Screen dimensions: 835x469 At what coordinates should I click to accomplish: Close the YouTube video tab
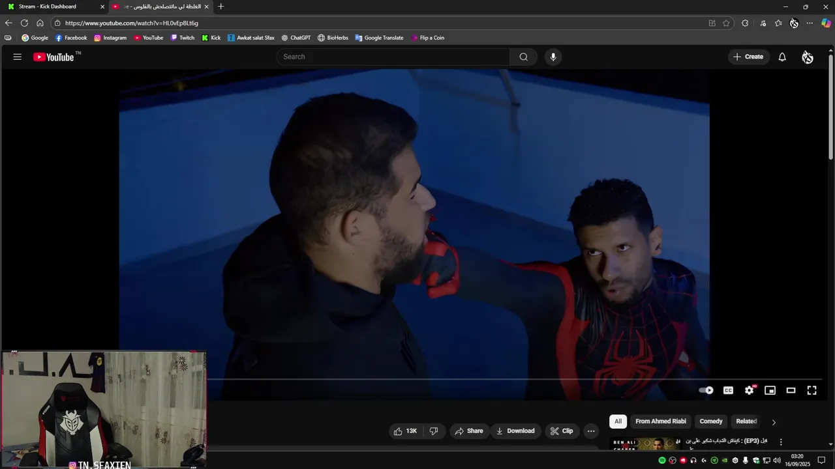click(207, 7)
